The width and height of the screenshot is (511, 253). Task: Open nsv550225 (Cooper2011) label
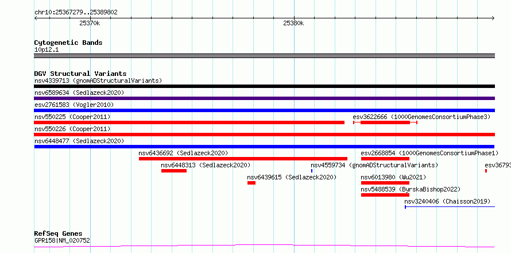[72, 117]
